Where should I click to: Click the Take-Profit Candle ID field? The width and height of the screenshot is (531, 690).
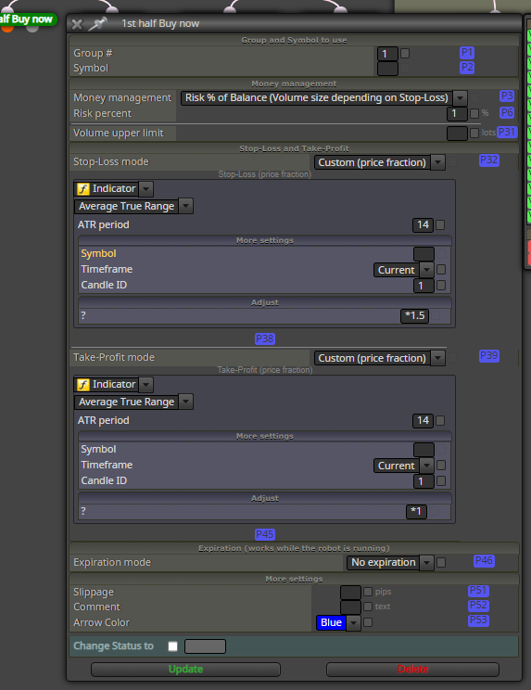point(424,481)
